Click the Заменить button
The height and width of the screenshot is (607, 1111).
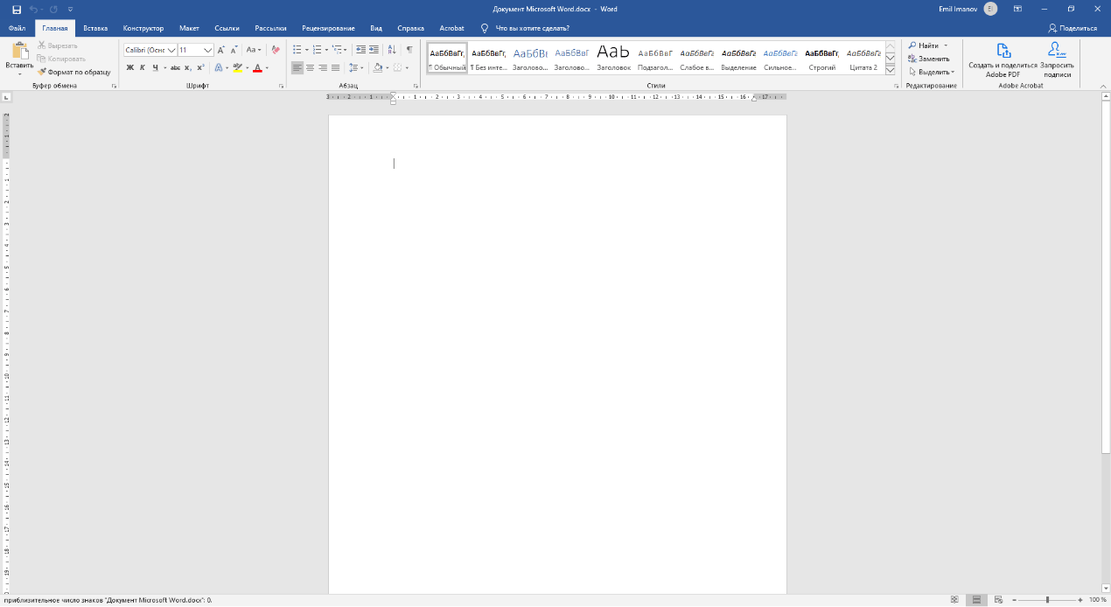coord(929,59)
